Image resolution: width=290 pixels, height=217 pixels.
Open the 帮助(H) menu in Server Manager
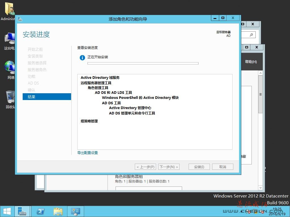pos(251,62)
